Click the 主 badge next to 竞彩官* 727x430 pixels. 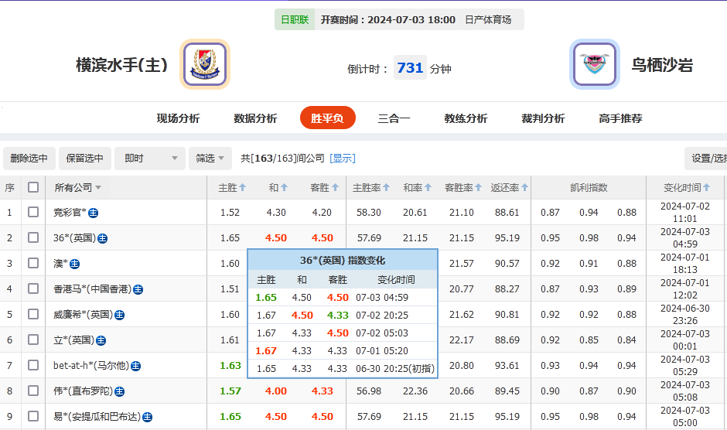pos(93,213)
